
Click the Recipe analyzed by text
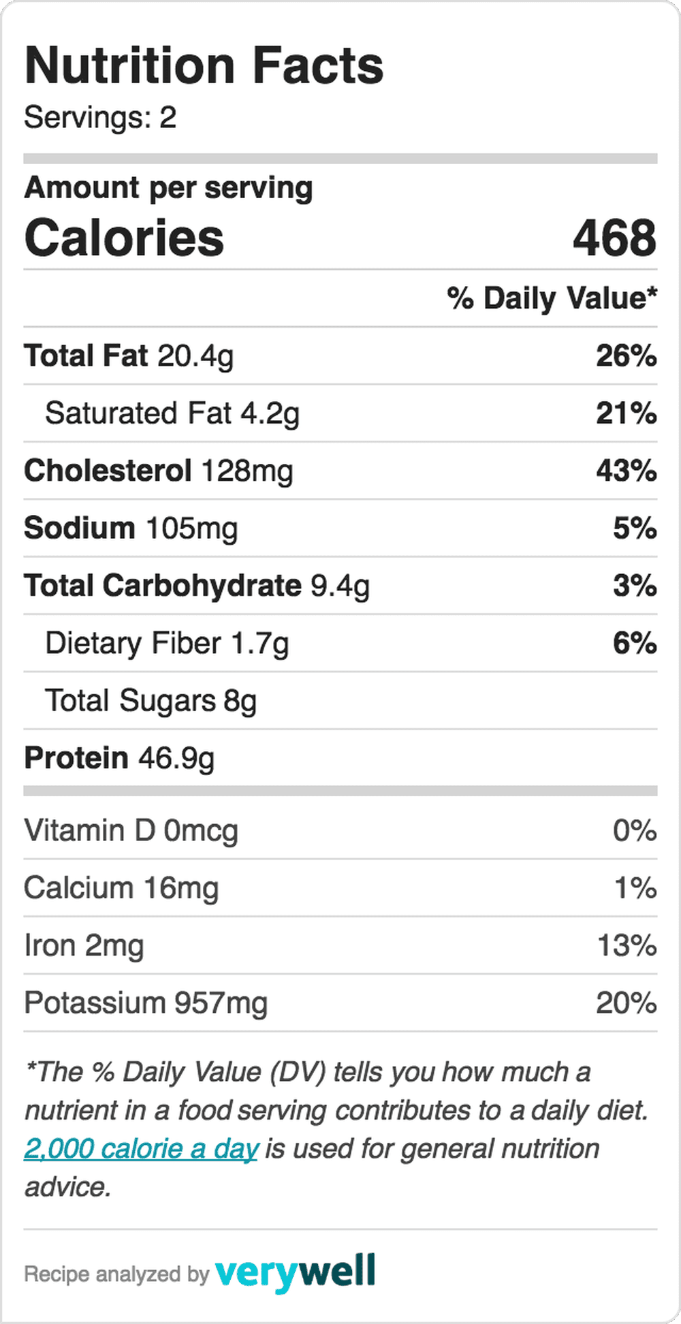pyautogui.click(x=116, y=1274)
